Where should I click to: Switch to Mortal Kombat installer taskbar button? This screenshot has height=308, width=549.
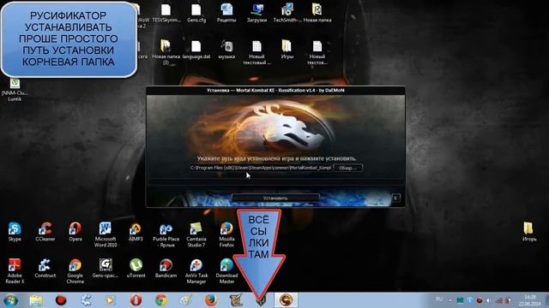pyautogui.click(x=286, y=300)
